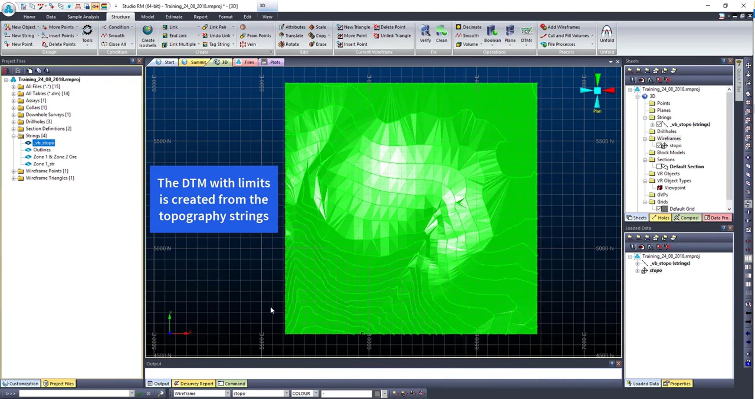
Task: Expand the Drillholes [3] folder
Action: [x=14, y=122]
